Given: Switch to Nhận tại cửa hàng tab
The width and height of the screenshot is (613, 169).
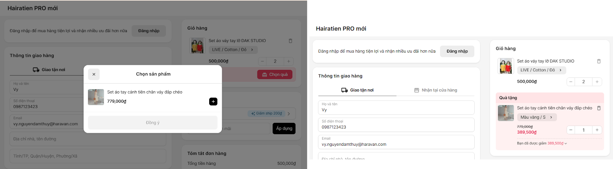Looking at the screenshot, I should 436,90.
